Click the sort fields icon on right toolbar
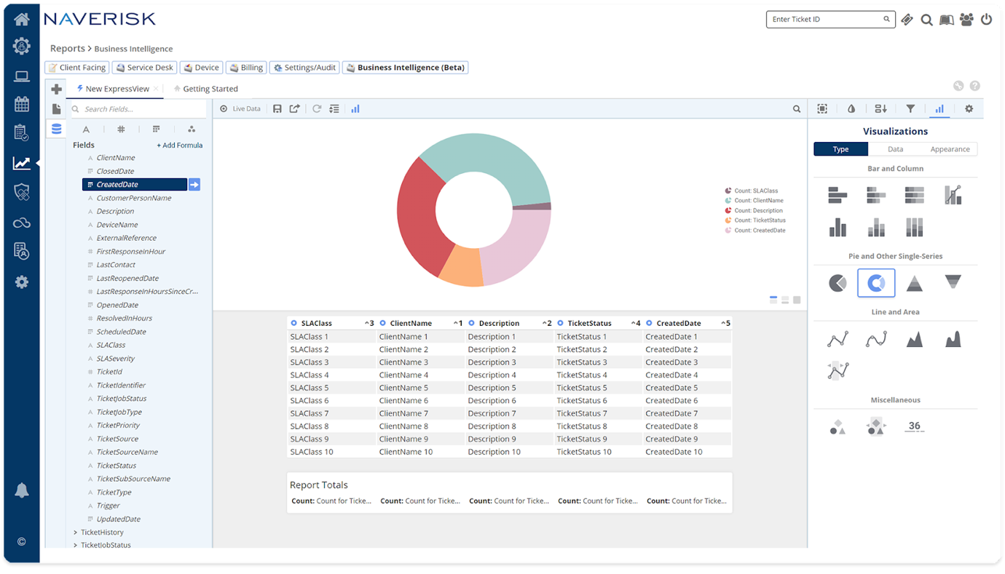The width and height of the screenshot is (1005, 574). pos(880,108)
